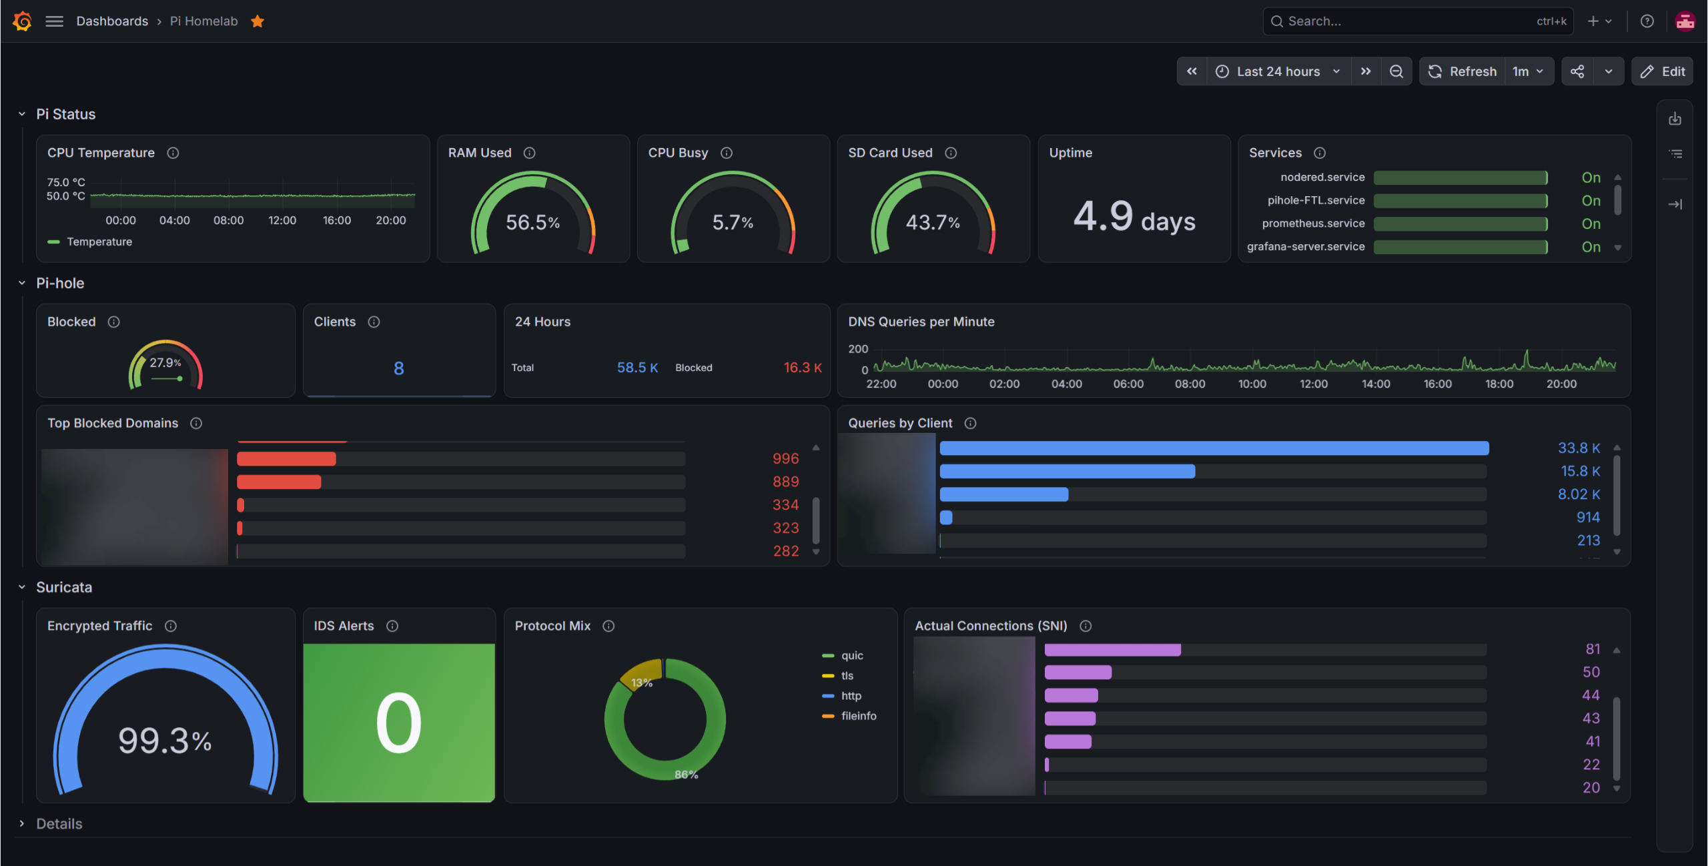
Task: Click the Top Blocked Domains scrollbar
Action: pyautogui.click(x=816, y=520)
